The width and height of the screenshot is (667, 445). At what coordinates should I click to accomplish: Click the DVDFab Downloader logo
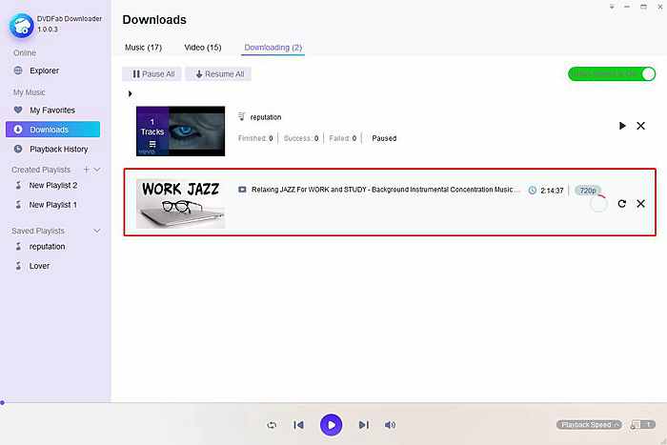point(21,26)
